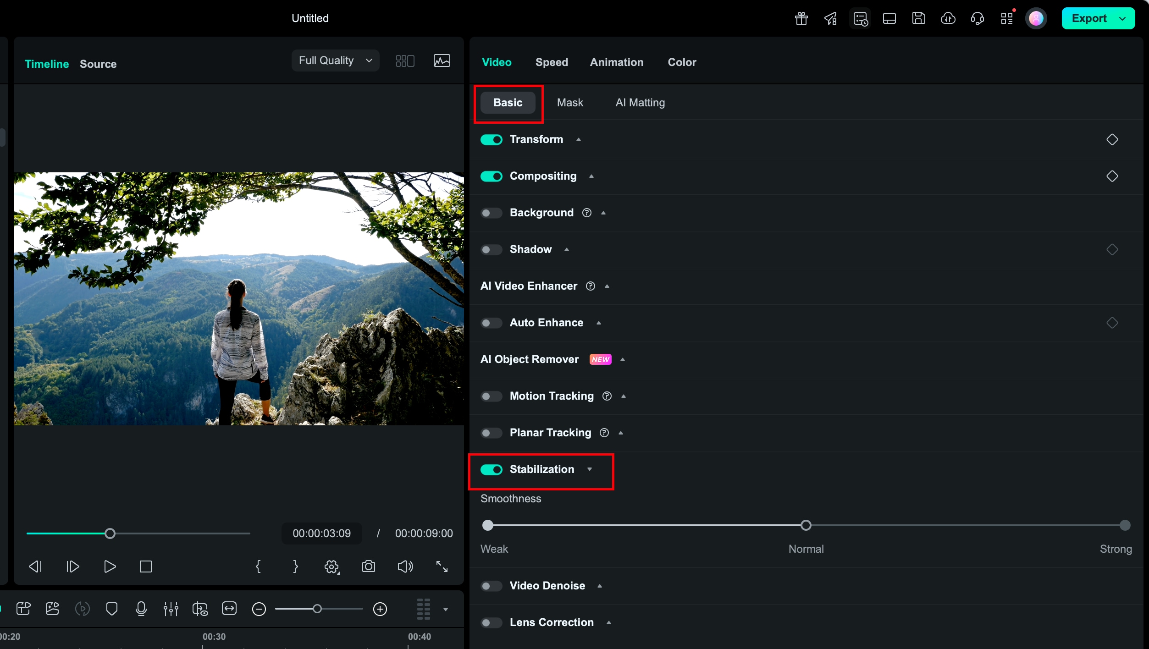Screen dimensions: 1149x649
Task: Click the snapshot camera icon
Action: pos(368,567)
